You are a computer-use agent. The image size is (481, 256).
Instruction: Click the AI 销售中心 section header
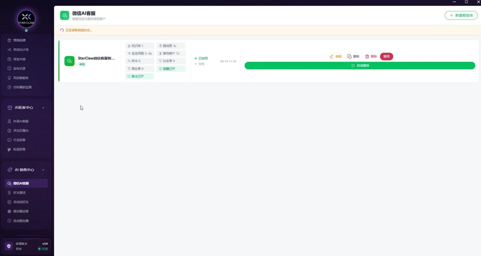pyautogui.click(x=26, y=170)
